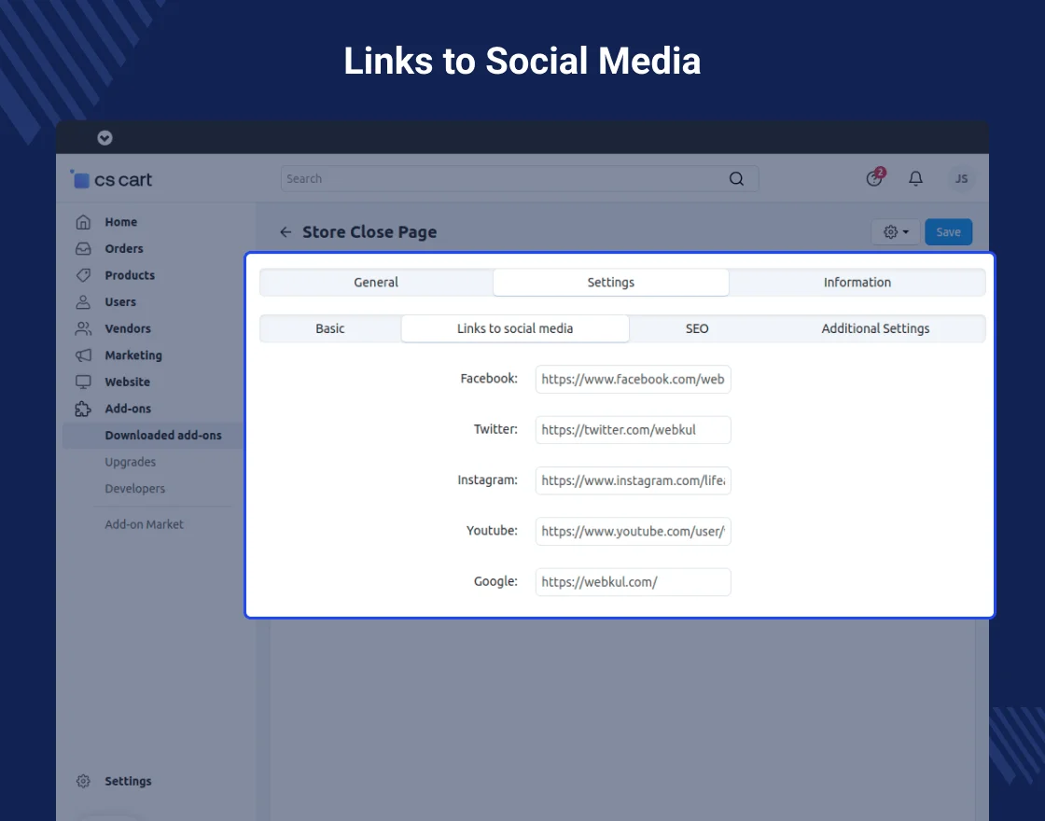1045x821 pixels.
Task: Open the Information tab
Action: click(857, 283)
